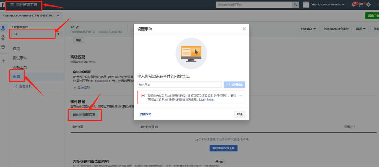Image resolution: width=379 pixels, height=167 pixels.
Task: Open the 设置 dropdown button at top right
Action: coord(361,29)
